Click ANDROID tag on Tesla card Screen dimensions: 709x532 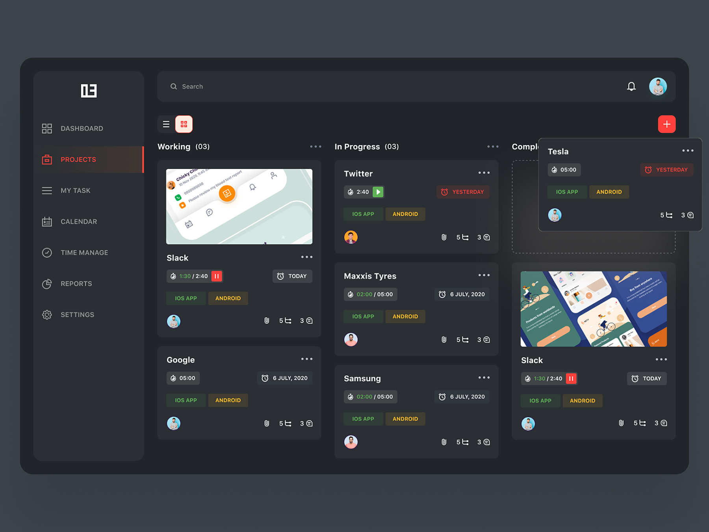(x=609, y=192)
